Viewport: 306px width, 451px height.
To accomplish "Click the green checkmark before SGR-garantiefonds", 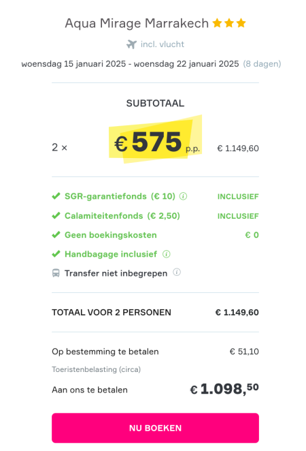I will 56,196.
